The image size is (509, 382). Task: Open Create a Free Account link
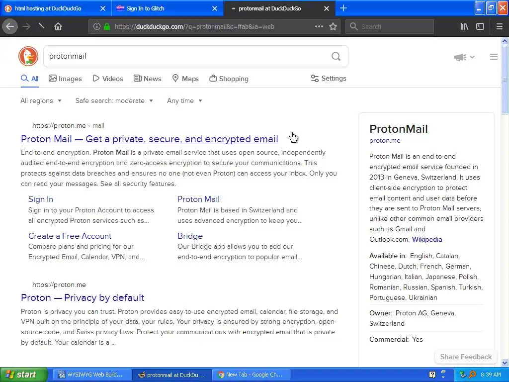tap(70, 236)
